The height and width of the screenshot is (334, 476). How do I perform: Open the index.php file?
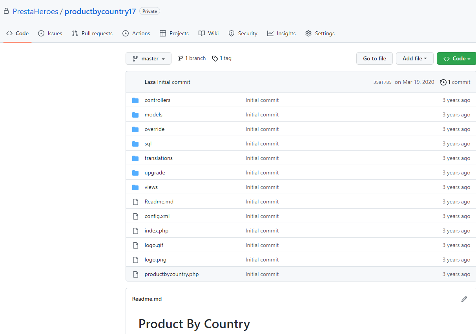coord(157,231)
